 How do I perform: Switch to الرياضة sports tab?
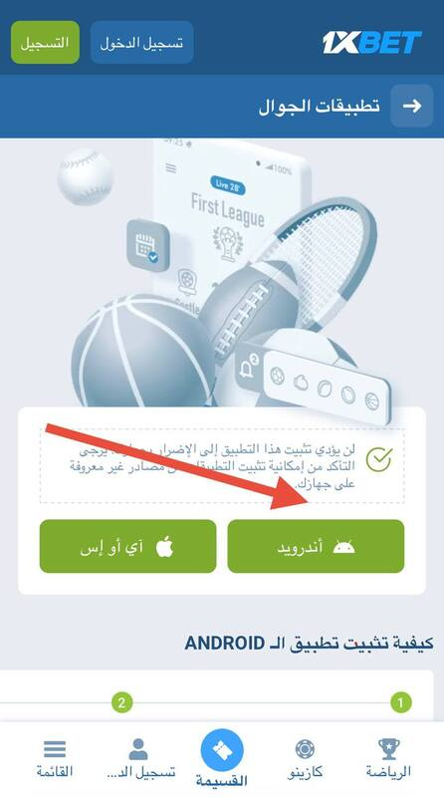(388, 758)
